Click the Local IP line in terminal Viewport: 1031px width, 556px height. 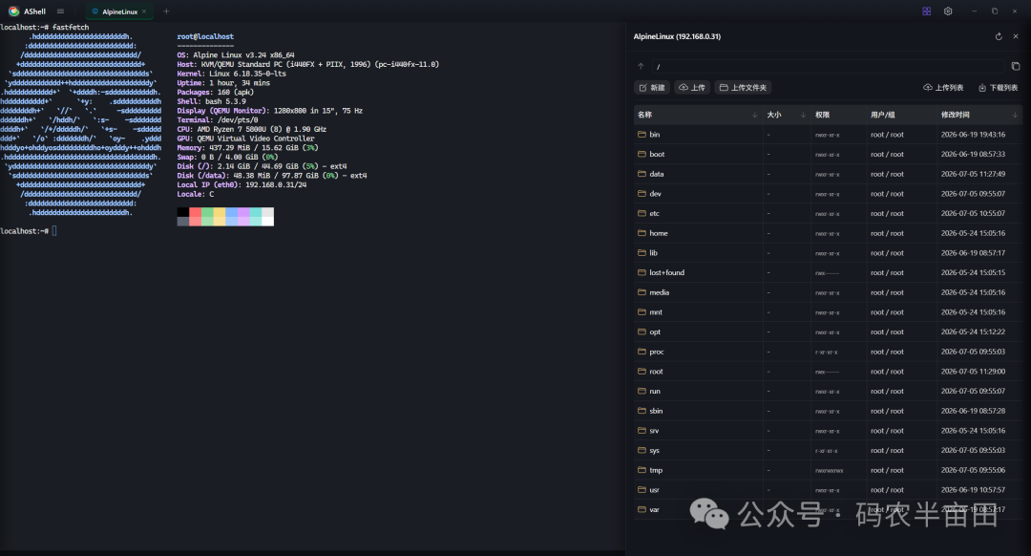coord(242,185)
